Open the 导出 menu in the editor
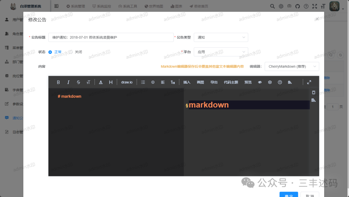The image size is (349, 197). 214,82
